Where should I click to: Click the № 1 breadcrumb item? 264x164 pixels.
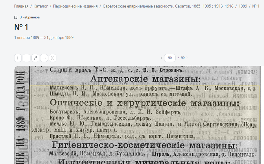256,6
